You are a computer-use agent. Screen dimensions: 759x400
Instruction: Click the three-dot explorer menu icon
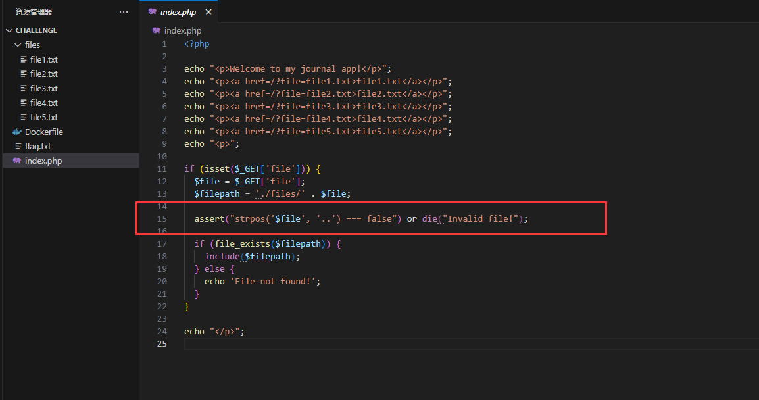click(124, 12)
